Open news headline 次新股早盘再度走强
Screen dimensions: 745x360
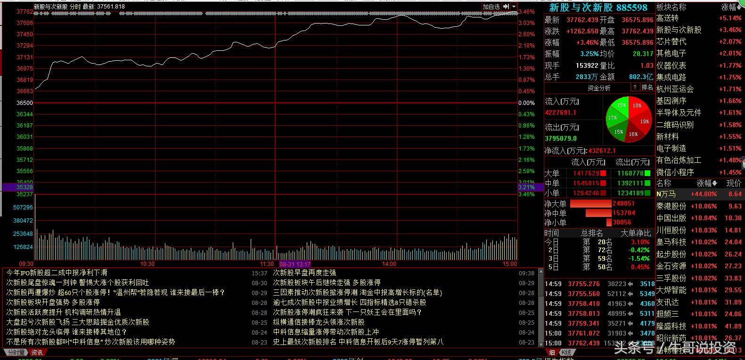tap(304, 272)
